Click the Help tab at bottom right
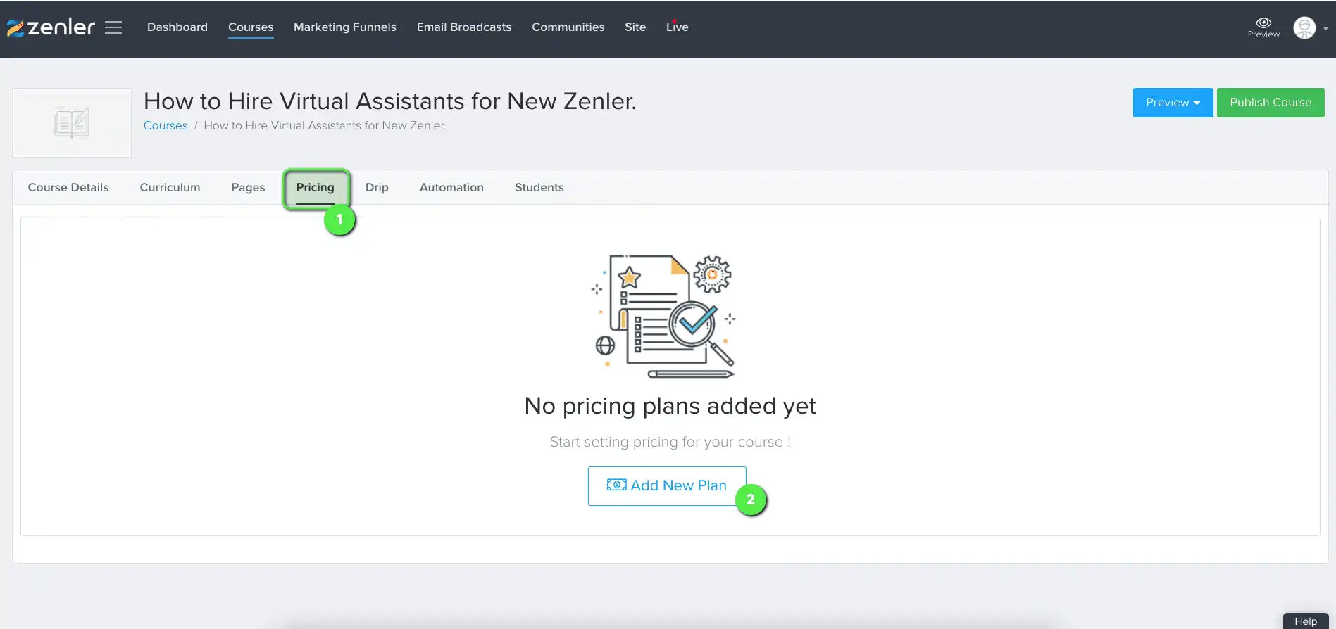This screenshot has height=629, width=1336. [1306, 621]
